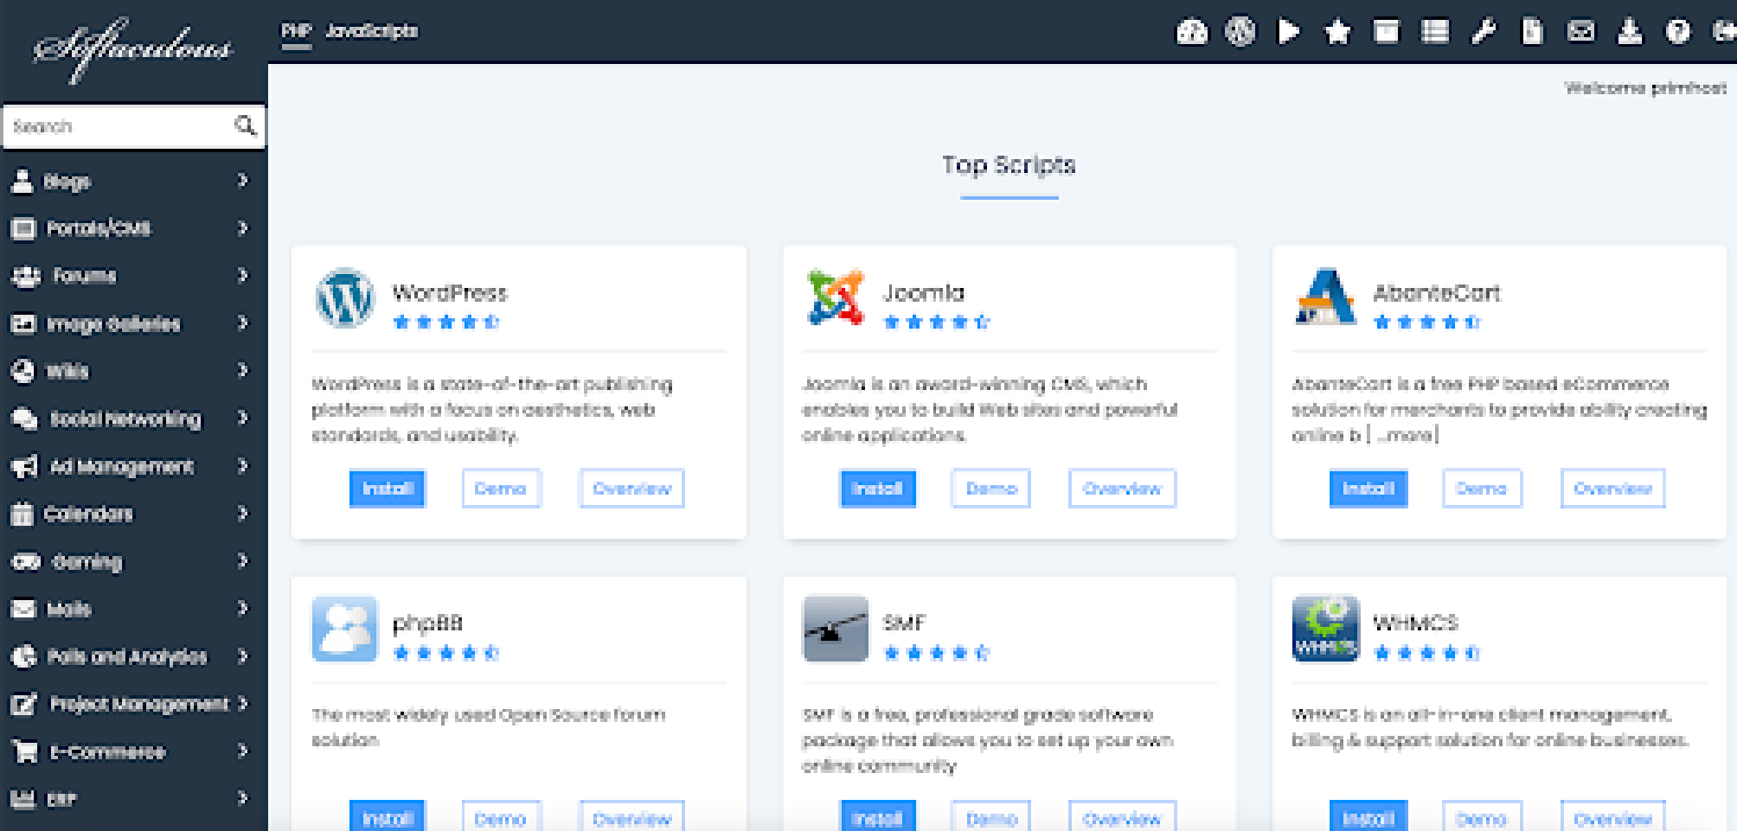Open the control panel dashboard gauge icon
The image size is (1737, 831).
point(1191,33)
